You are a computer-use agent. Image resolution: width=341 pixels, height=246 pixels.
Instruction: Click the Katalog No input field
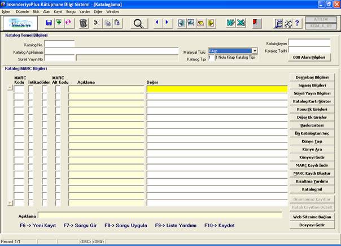59,44
